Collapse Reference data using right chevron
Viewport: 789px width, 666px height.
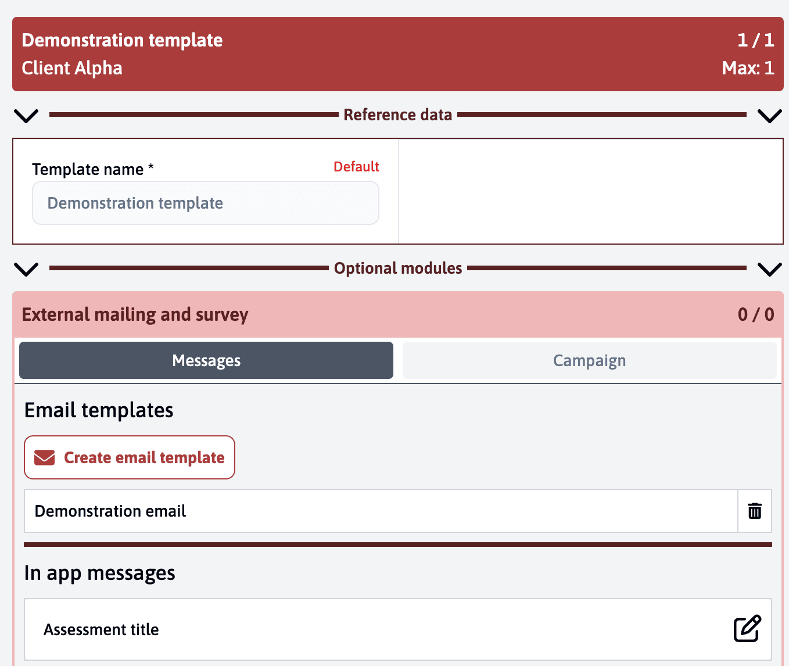(x=769, y=115)
